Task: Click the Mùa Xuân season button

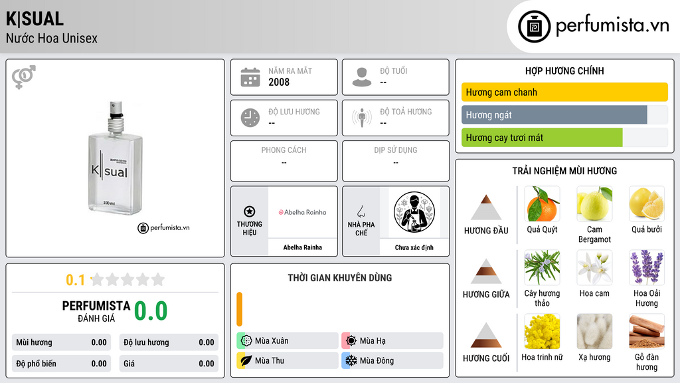Action: (288, 341)
